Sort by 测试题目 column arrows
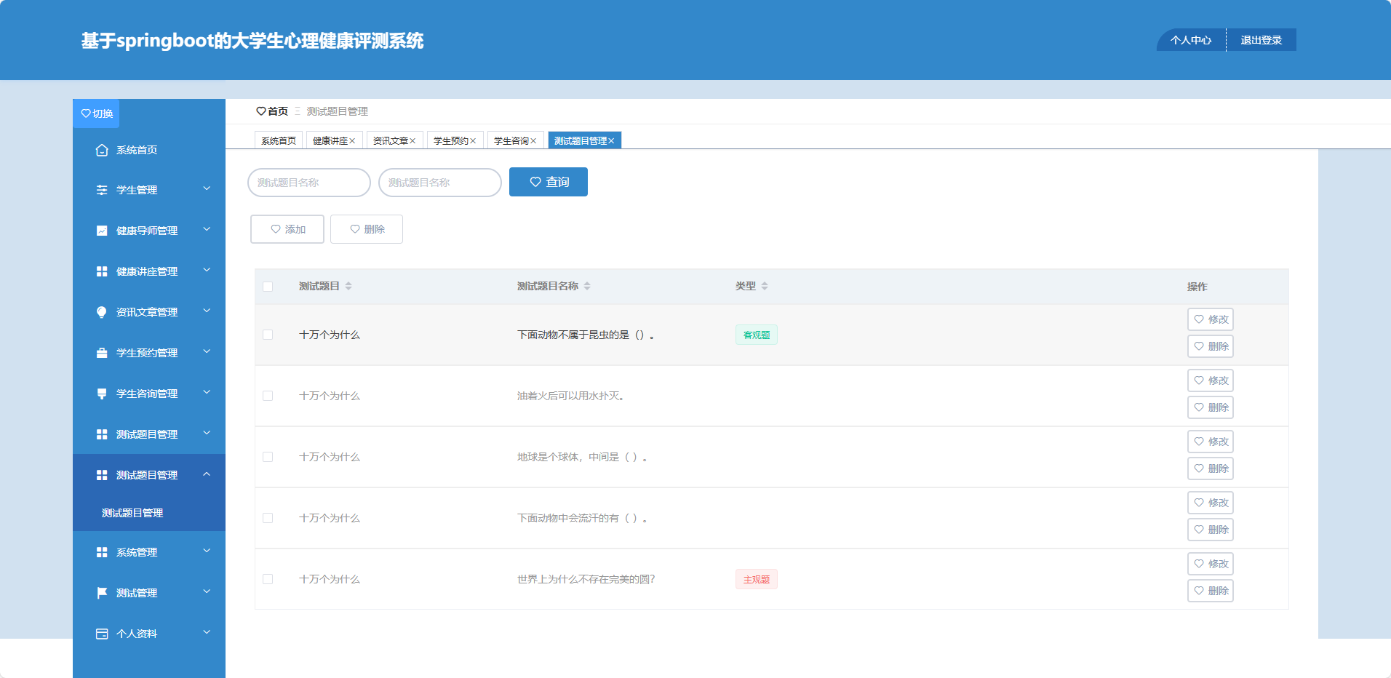Viewport: 1391px width, 678px height. pos(348,286)
